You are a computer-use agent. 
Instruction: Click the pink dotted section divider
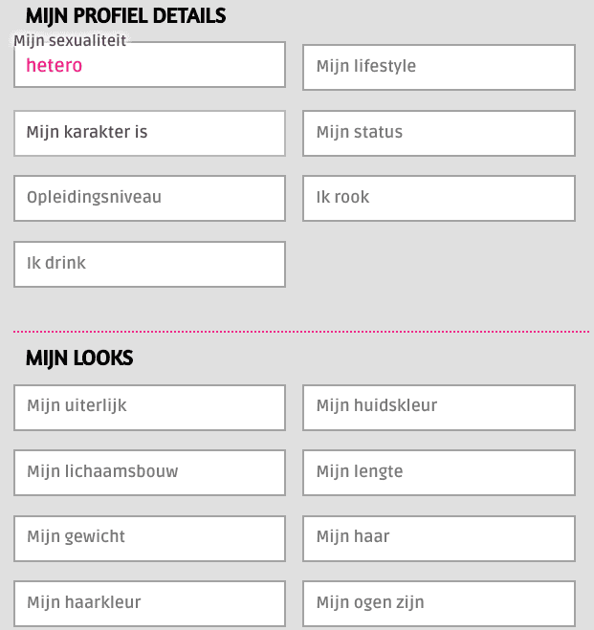tap(301, 332)
